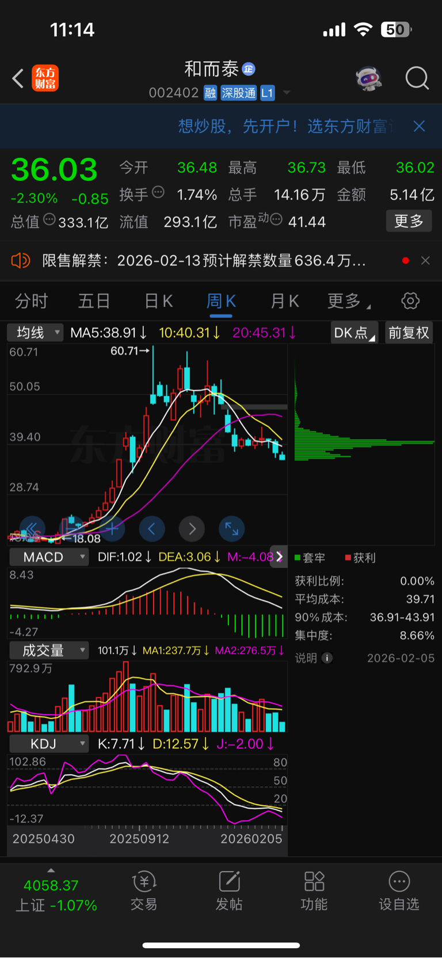The image size is (442, 958).
Task: Switch to 月K tab
Action: point(284,301)
